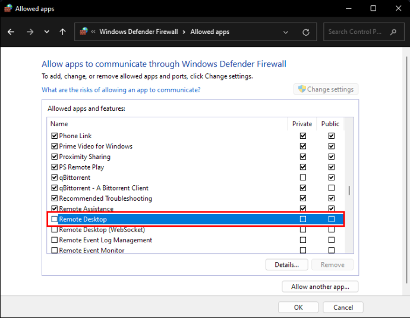
Task: Uncheck Public for Proximity Sharing
Action: click(332, 157)
